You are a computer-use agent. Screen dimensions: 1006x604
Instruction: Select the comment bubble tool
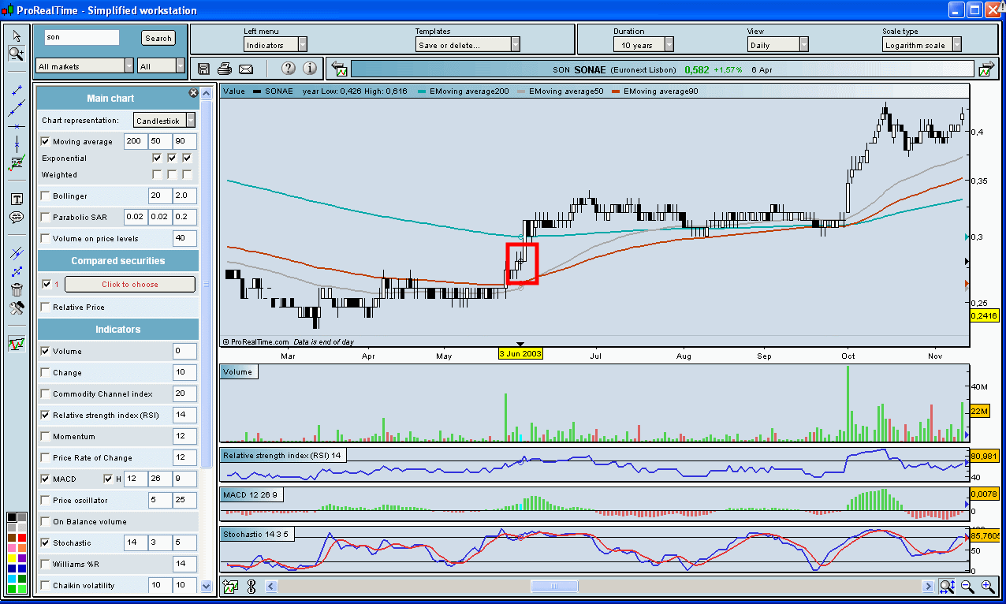coord(16,217)
